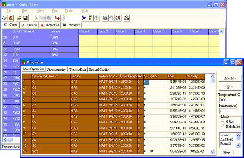Click the Stop button
The image size is (244, 158).
227,152
